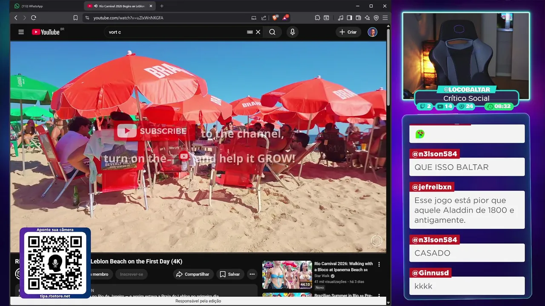
Task: Cast or open picture-in-picture from address bar
Action: tap(254, 18)
